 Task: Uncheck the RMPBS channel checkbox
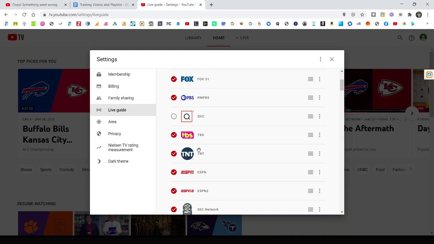click(x=174, y=98)
